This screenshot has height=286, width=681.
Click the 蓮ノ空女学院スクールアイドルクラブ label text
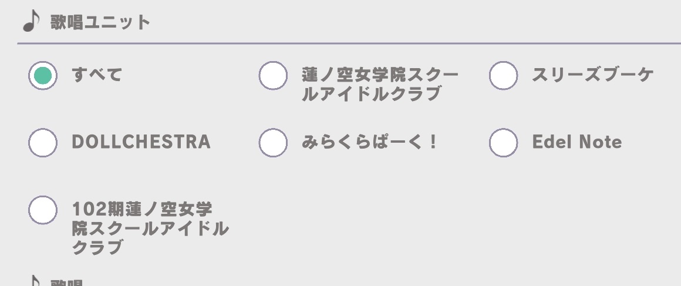(x=379, y=85)
